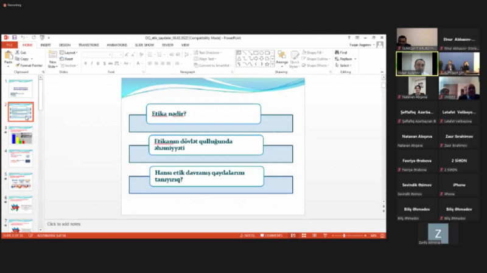Image resolution: width=487 pixels, height=273 pixels.
Task: Open the Shape Fill dropdown
Action: (x=312, y=52)
